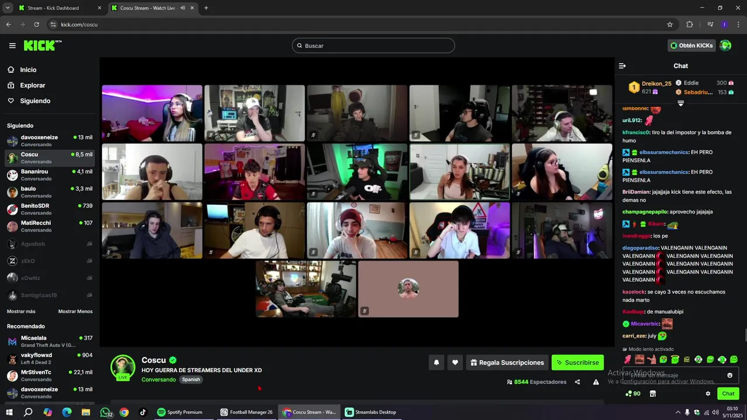Open TikTok app from taskbar
The image size is (747, 420).
[x=143, y=412]
